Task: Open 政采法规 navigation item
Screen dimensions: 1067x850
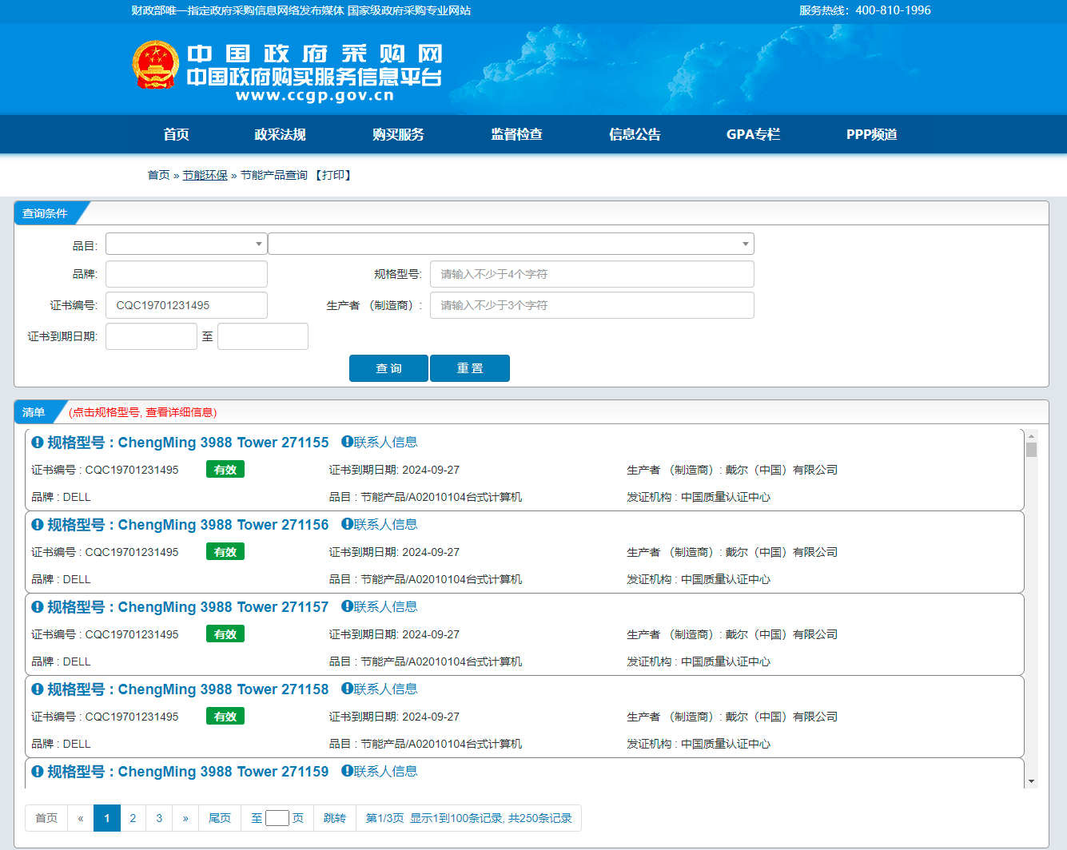Action: click(280, 134)
